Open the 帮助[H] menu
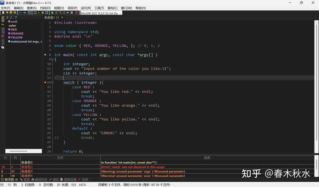The height and width of the screenshot is (187, 319). coord(140,8)
